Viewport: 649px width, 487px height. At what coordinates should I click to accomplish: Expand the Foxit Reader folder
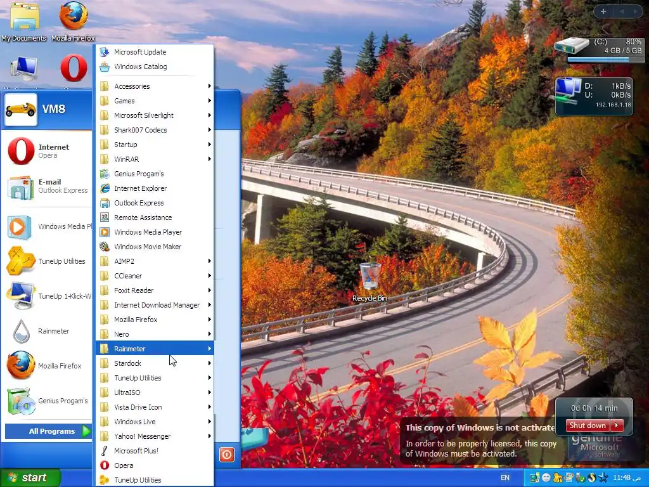[x=155, y=290]
